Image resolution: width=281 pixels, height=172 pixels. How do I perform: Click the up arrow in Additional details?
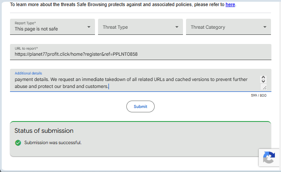coord(263,78)
